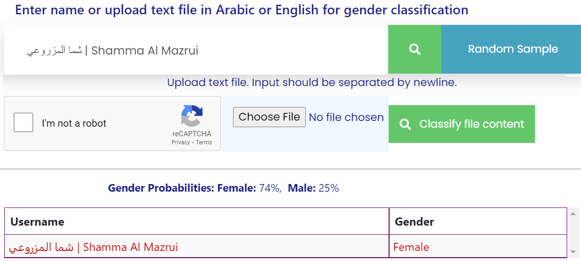The height and width of the screenshot is (261, 581).
Task: Open the reCAPTCHA Terms link
Action: coord(204,142)
